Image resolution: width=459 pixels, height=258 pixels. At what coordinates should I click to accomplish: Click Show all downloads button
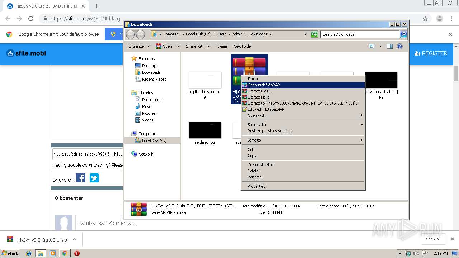pos(433,239)
